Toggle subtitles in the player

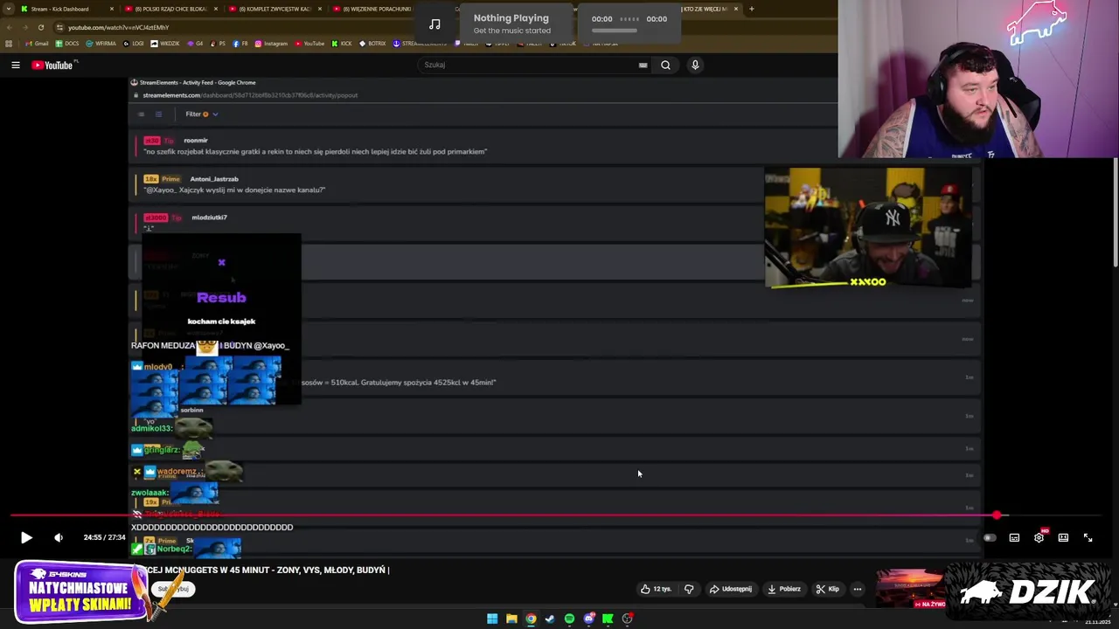[x=1014, y=538]
